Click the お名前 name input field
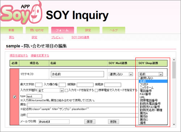Image resolution: width=181 pixels, height=132 pixels. [77, 74]
